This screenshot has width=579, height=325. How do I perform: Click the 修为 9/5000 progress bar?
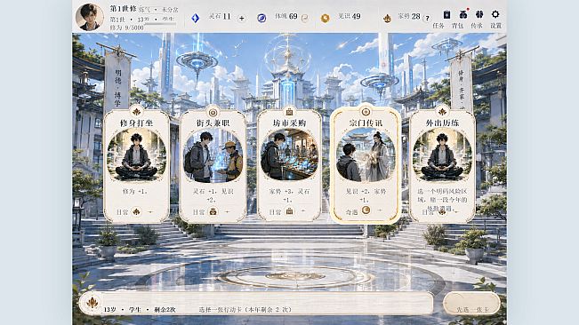pos(160,24)
